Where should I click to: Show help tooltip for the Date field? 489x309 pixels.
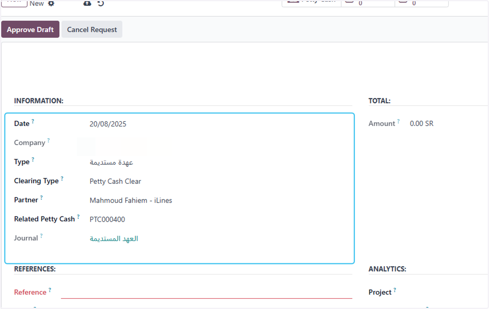(33, 121)
